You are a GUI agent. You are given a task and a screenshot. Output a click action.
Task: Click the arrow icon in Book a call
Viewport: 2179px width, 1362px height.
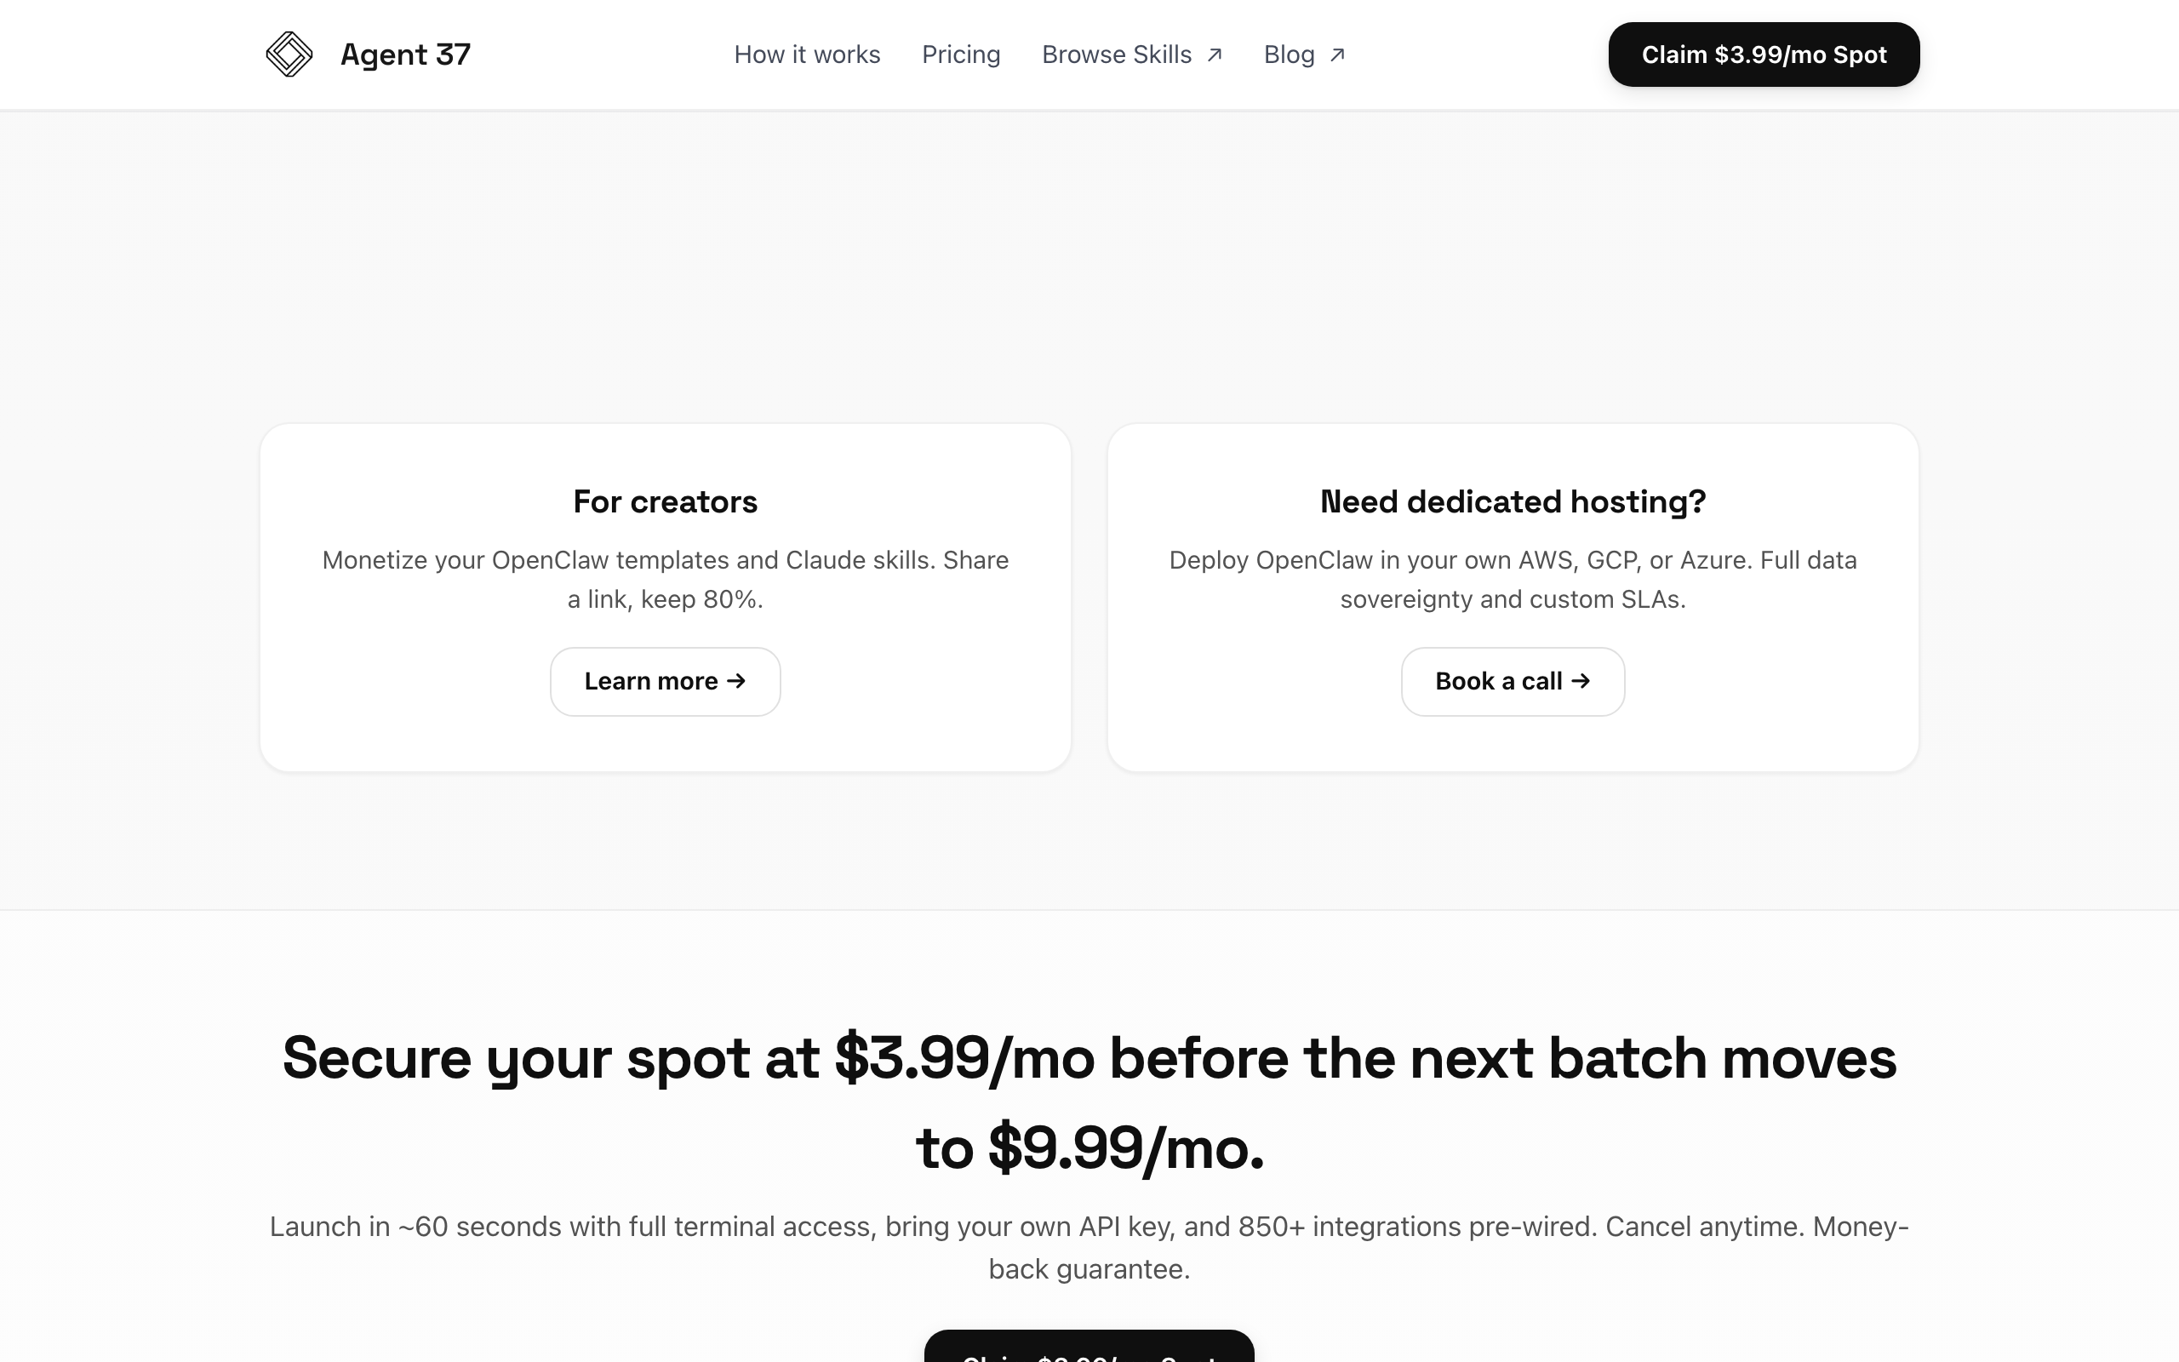(1581, 681)
